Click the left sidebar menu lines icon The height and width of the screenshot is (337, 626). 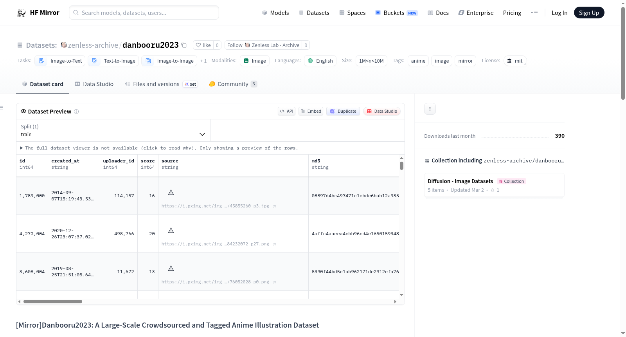(2, 108)
